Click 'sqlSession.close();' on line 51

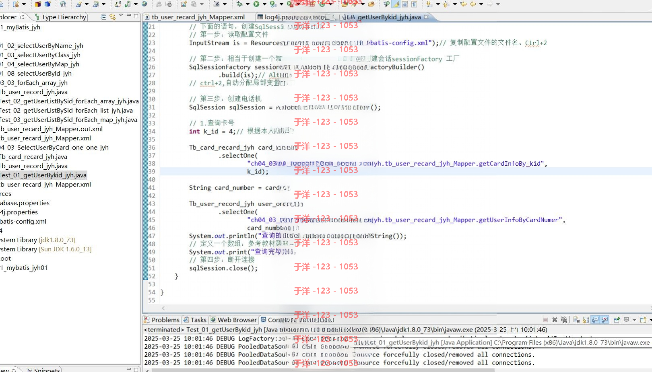223,268
